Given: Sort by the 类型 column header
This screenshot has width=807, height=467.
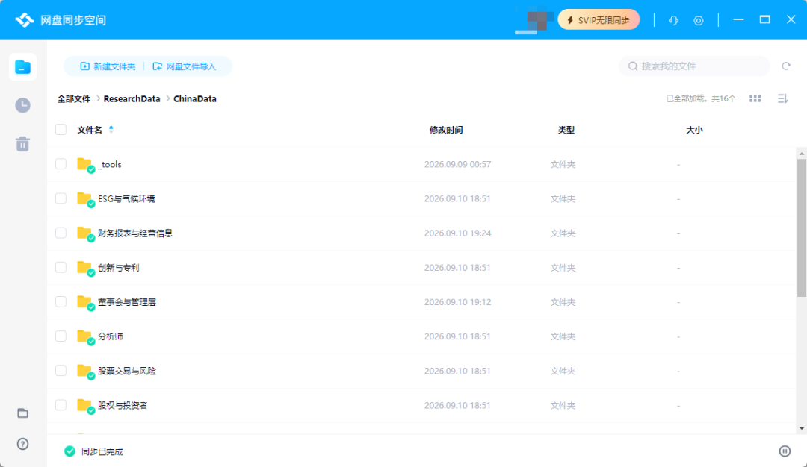Looking at the screenshot, I should click(566, 130).
